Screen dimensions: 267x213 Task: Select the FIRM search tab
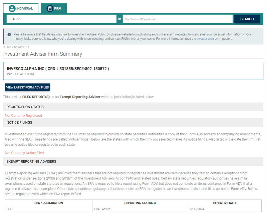coord(54,8)
